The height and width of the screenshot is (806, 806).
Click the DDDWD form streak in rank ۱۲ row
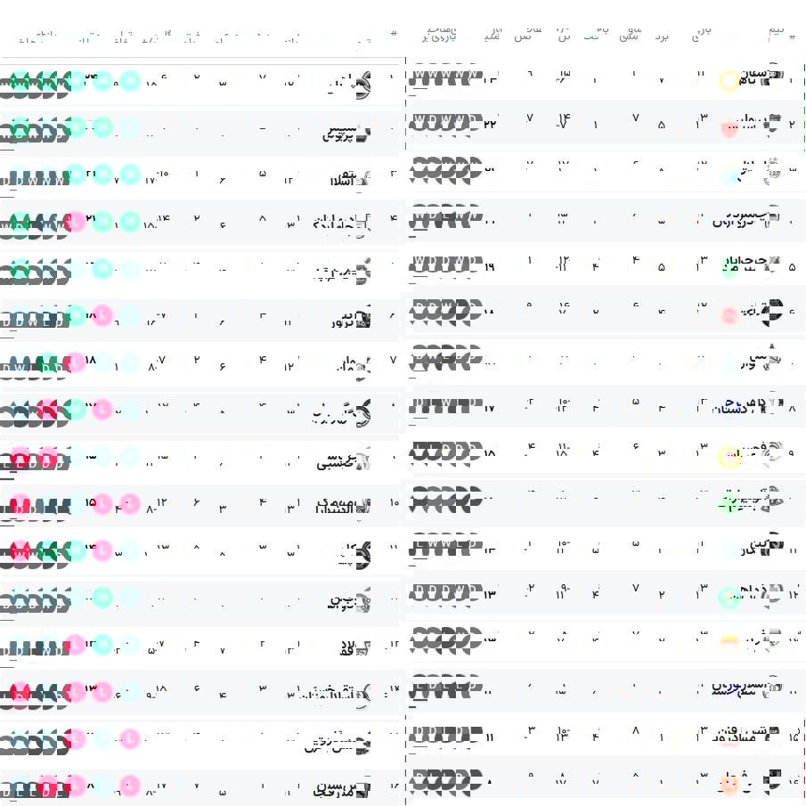(x=445, y=591)
